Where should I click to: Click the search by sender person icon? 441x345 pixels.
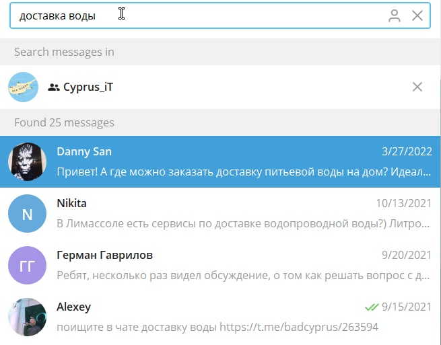(x=395, y=16)
